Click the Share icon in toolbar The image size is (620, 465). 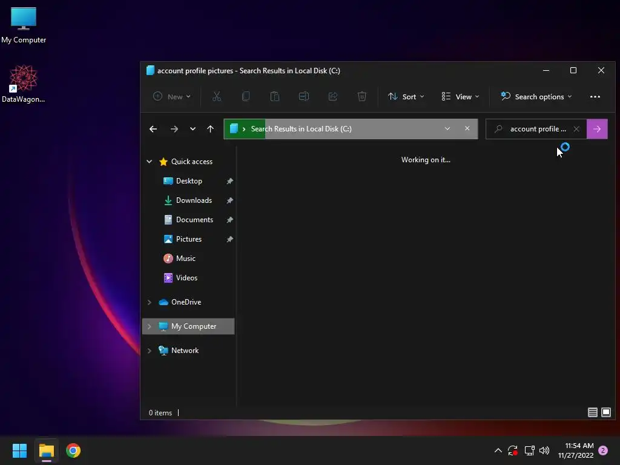pos(333,96)
